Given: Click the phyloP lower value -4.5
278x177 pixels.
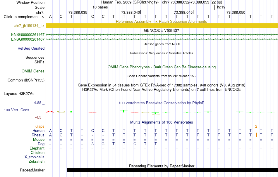Looking at the screenshot, I should coord(38,117).
